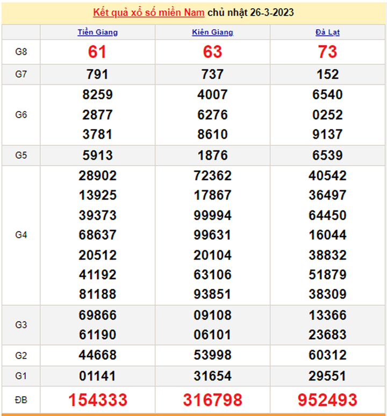Viewport: 387px width, 416px height.
Task: Open the Kiên Giang province link
Action: pyautogui.click(x=212, y=32)
